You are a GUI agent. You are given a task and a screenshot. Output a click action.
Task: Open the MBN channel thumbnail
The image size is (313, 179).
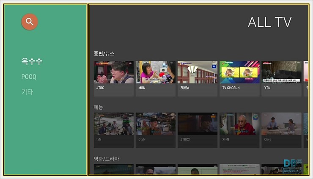click(156, 72)
